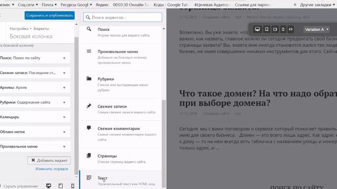Select the Текст widget icon

(89, 177)
